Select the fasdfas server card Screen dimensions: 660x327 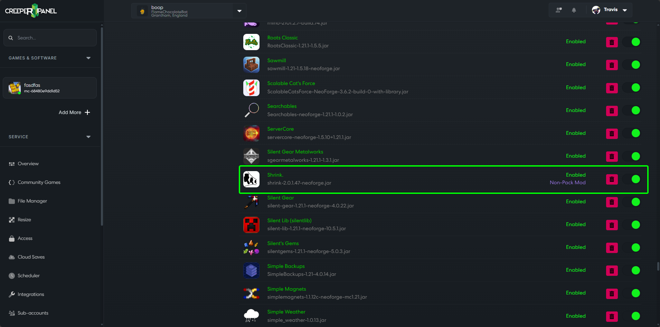[x=50, y=88]
